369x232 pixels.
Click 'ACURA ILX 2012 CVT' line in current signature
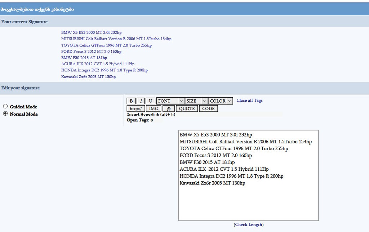pos(98,64)
